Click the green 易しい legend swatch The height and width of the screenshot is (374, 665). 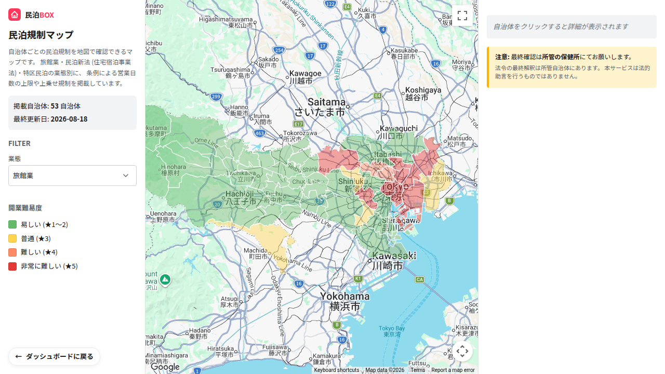coord(12,224)
